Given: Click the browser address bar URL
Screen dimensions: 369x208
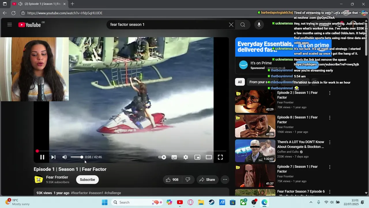Looking at the screenshot, I should click(x=65, y=13).
